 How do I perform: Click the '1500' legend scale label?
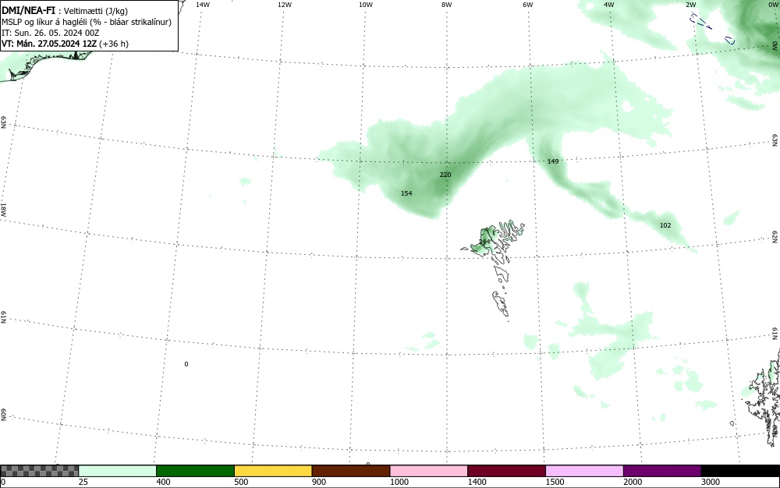555,482
